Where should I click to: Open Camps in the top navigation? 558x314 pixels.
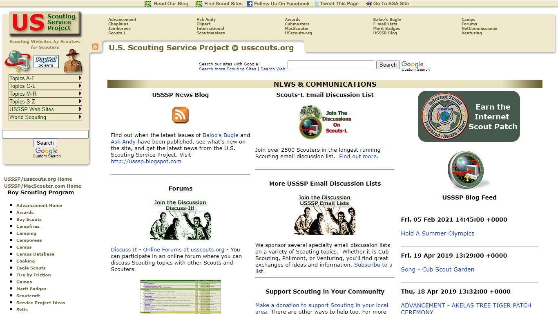[468, 20]
